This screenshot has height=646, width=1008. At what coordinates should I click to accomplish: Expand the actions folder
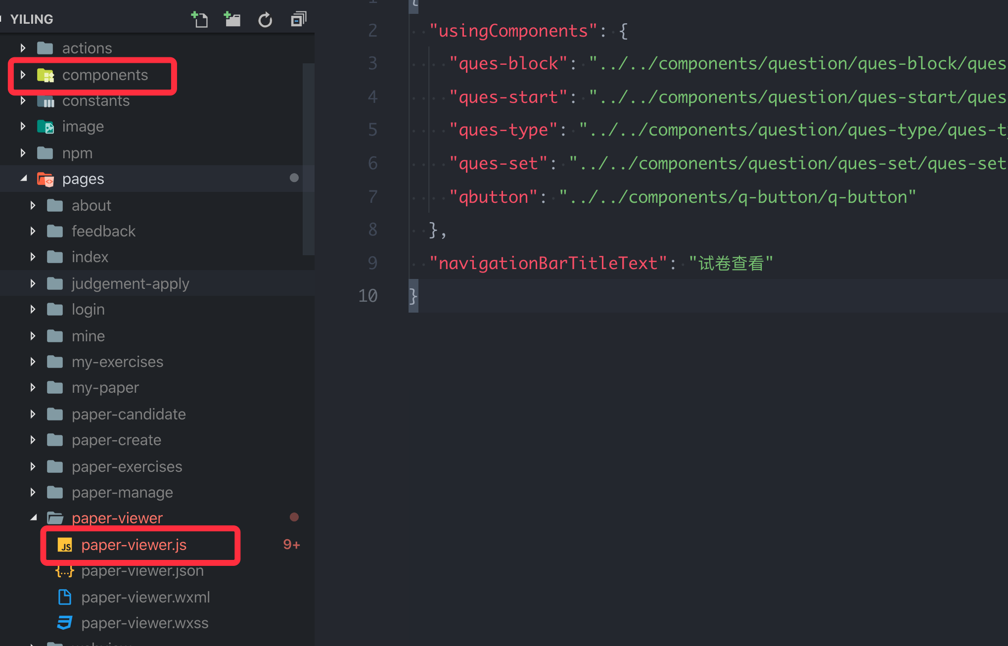[x=23, y=47]
